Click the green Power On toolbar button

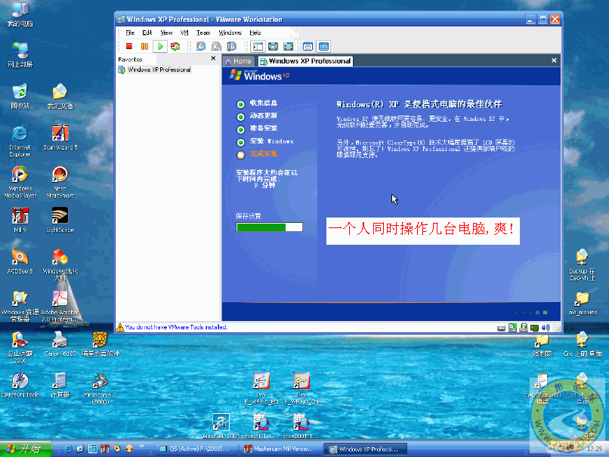click(160, 47)
